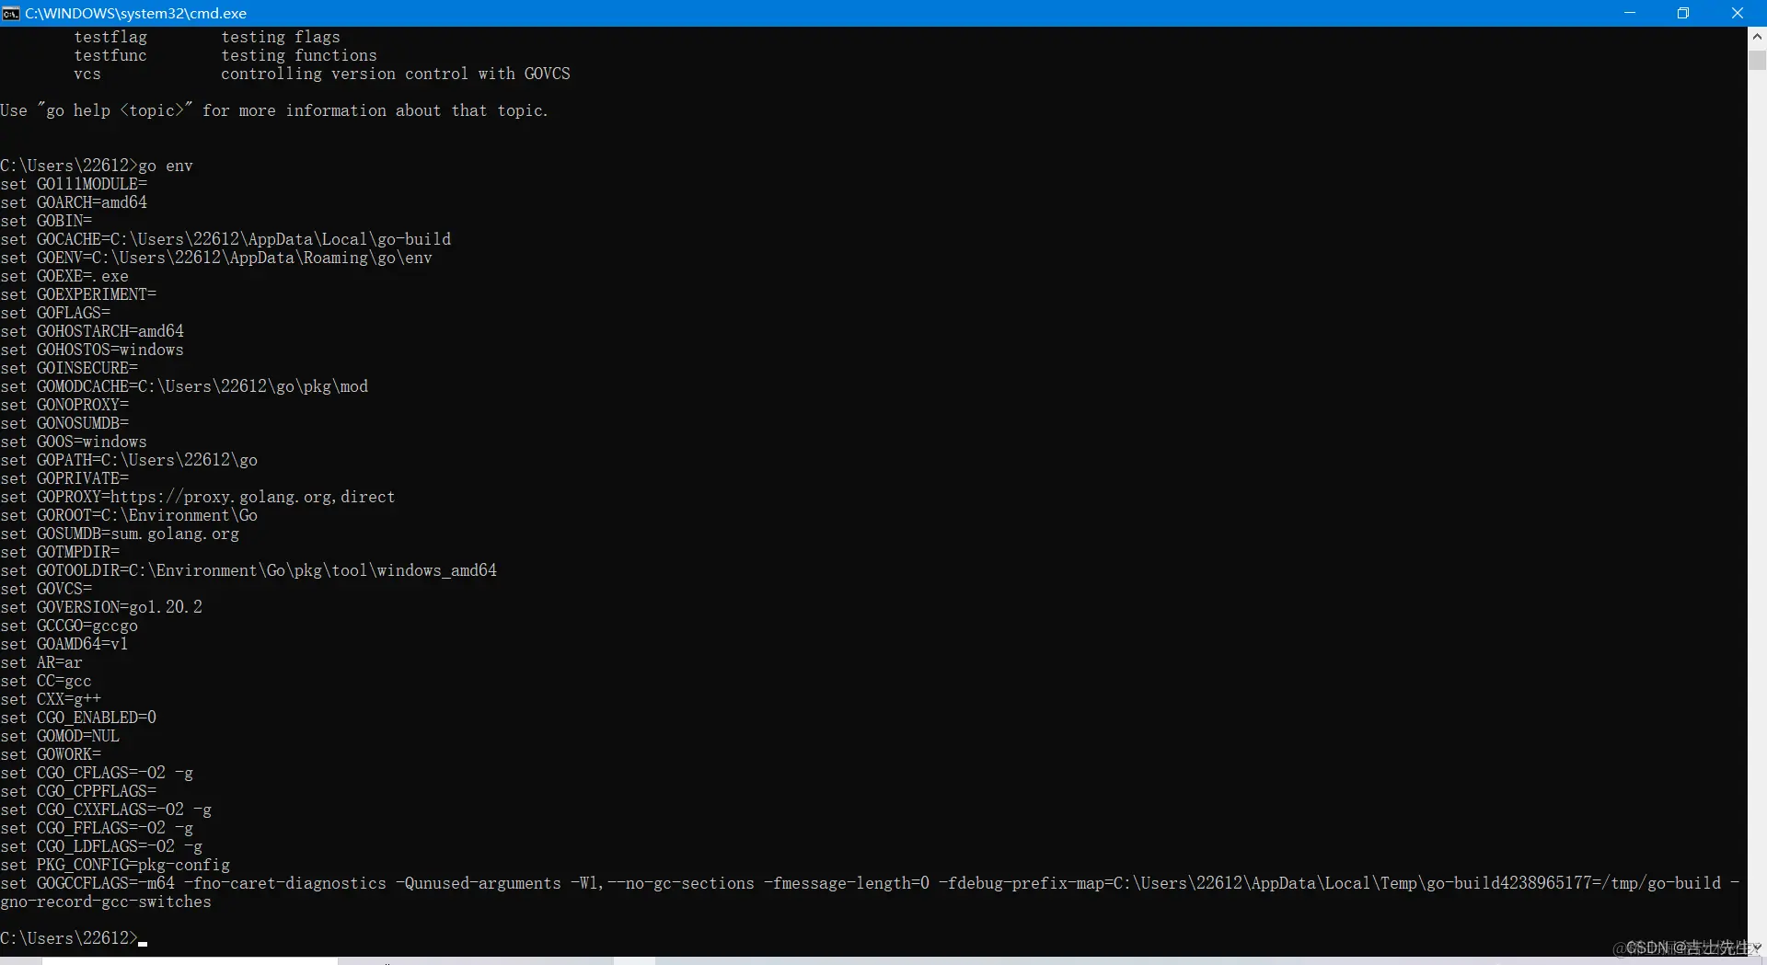Click the scrollbar up arrow

1757,37
